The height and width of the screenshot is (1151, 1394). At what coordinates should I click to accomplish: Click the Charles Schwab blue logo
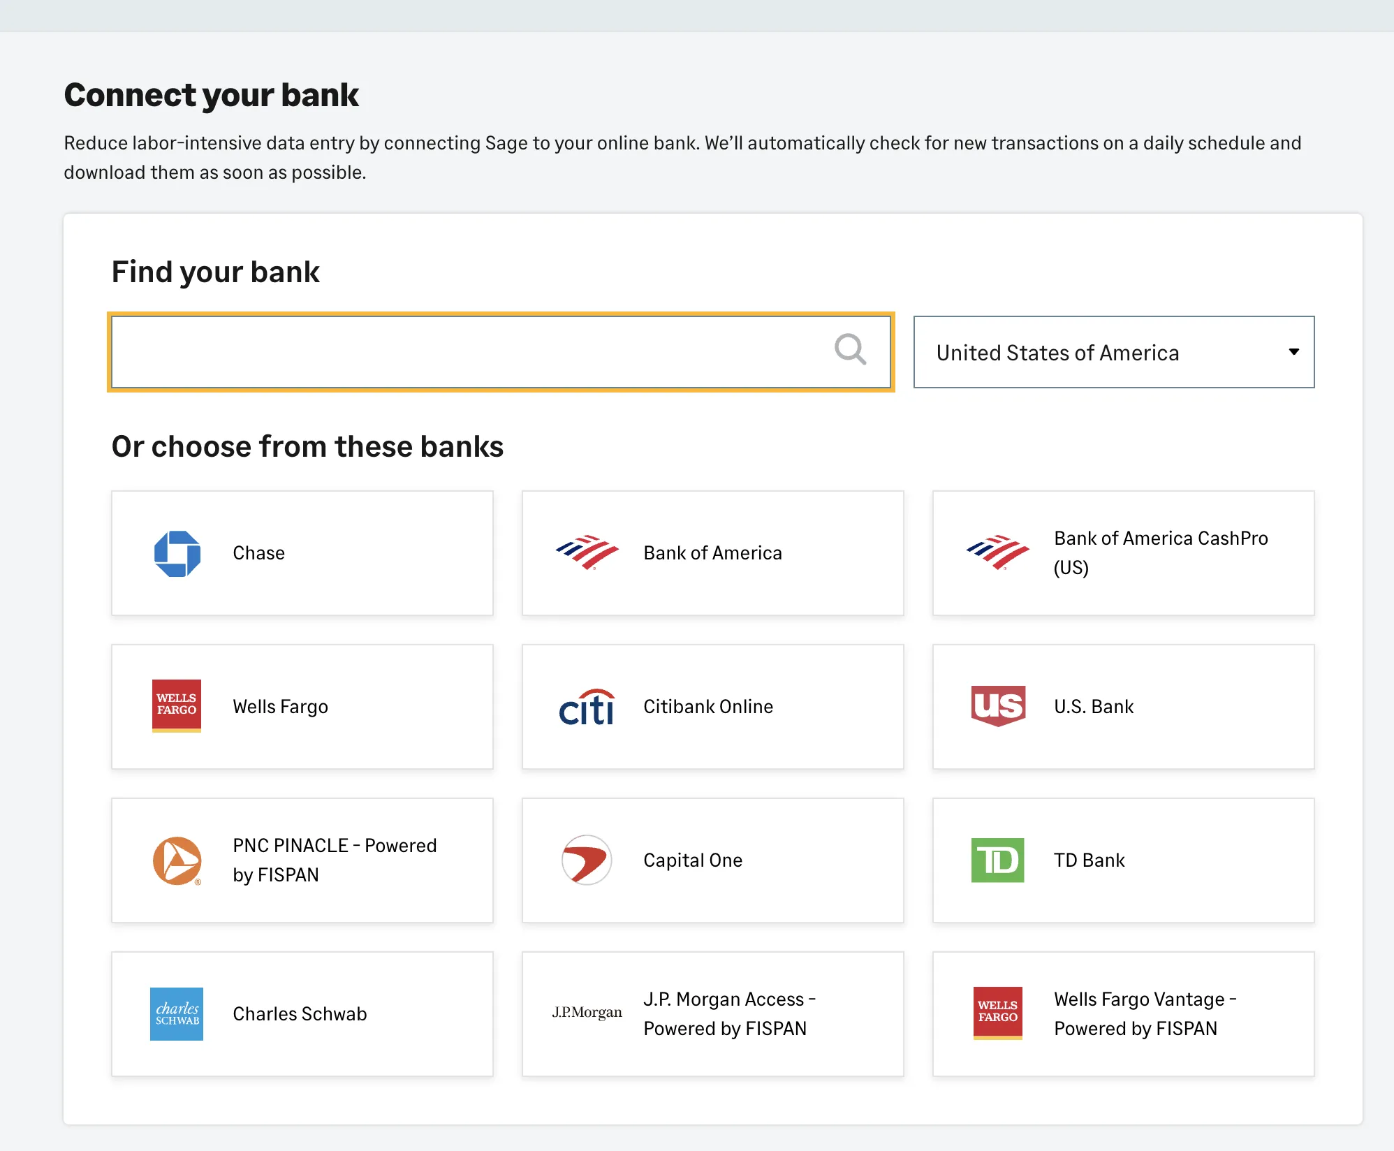pos(177,1014)
